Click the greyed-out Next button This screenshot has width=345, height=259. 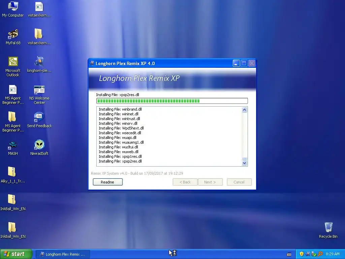pos(210,182)
